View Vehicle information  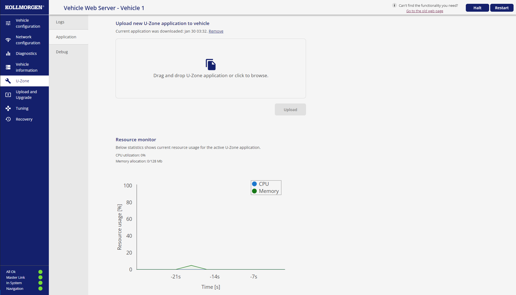pyautogui.click(x=24, y=67)
